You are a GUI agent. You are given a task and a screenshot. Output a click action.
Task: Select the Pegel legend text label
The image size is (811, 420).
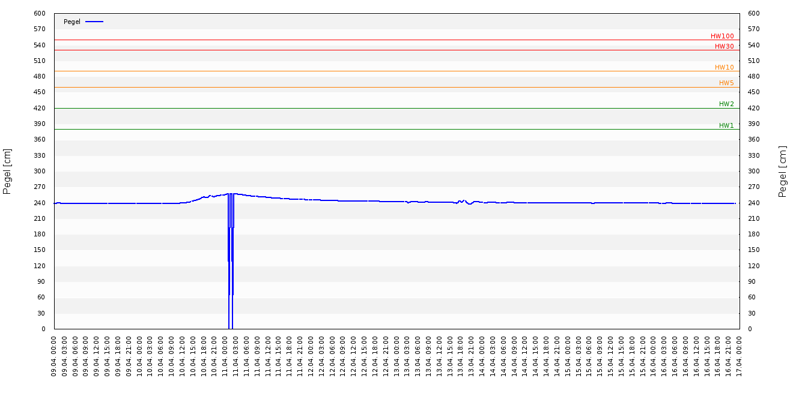click(72, 22)
